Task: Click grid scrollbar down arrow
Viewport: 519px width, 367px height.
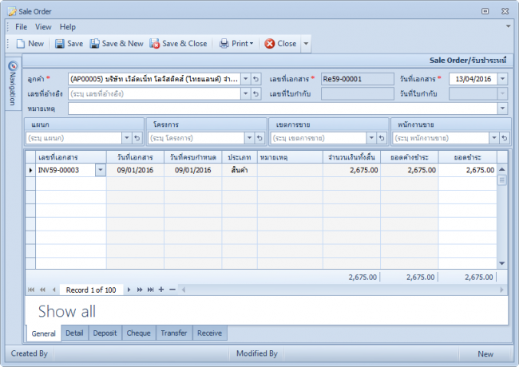Action: [x=502, y=263]
